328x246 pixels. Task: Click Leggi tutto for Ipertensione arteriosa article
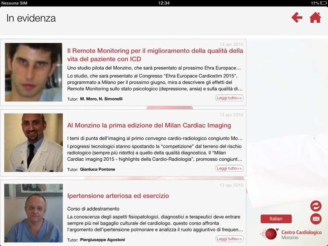pyautogui.click(x=229, y=239)
